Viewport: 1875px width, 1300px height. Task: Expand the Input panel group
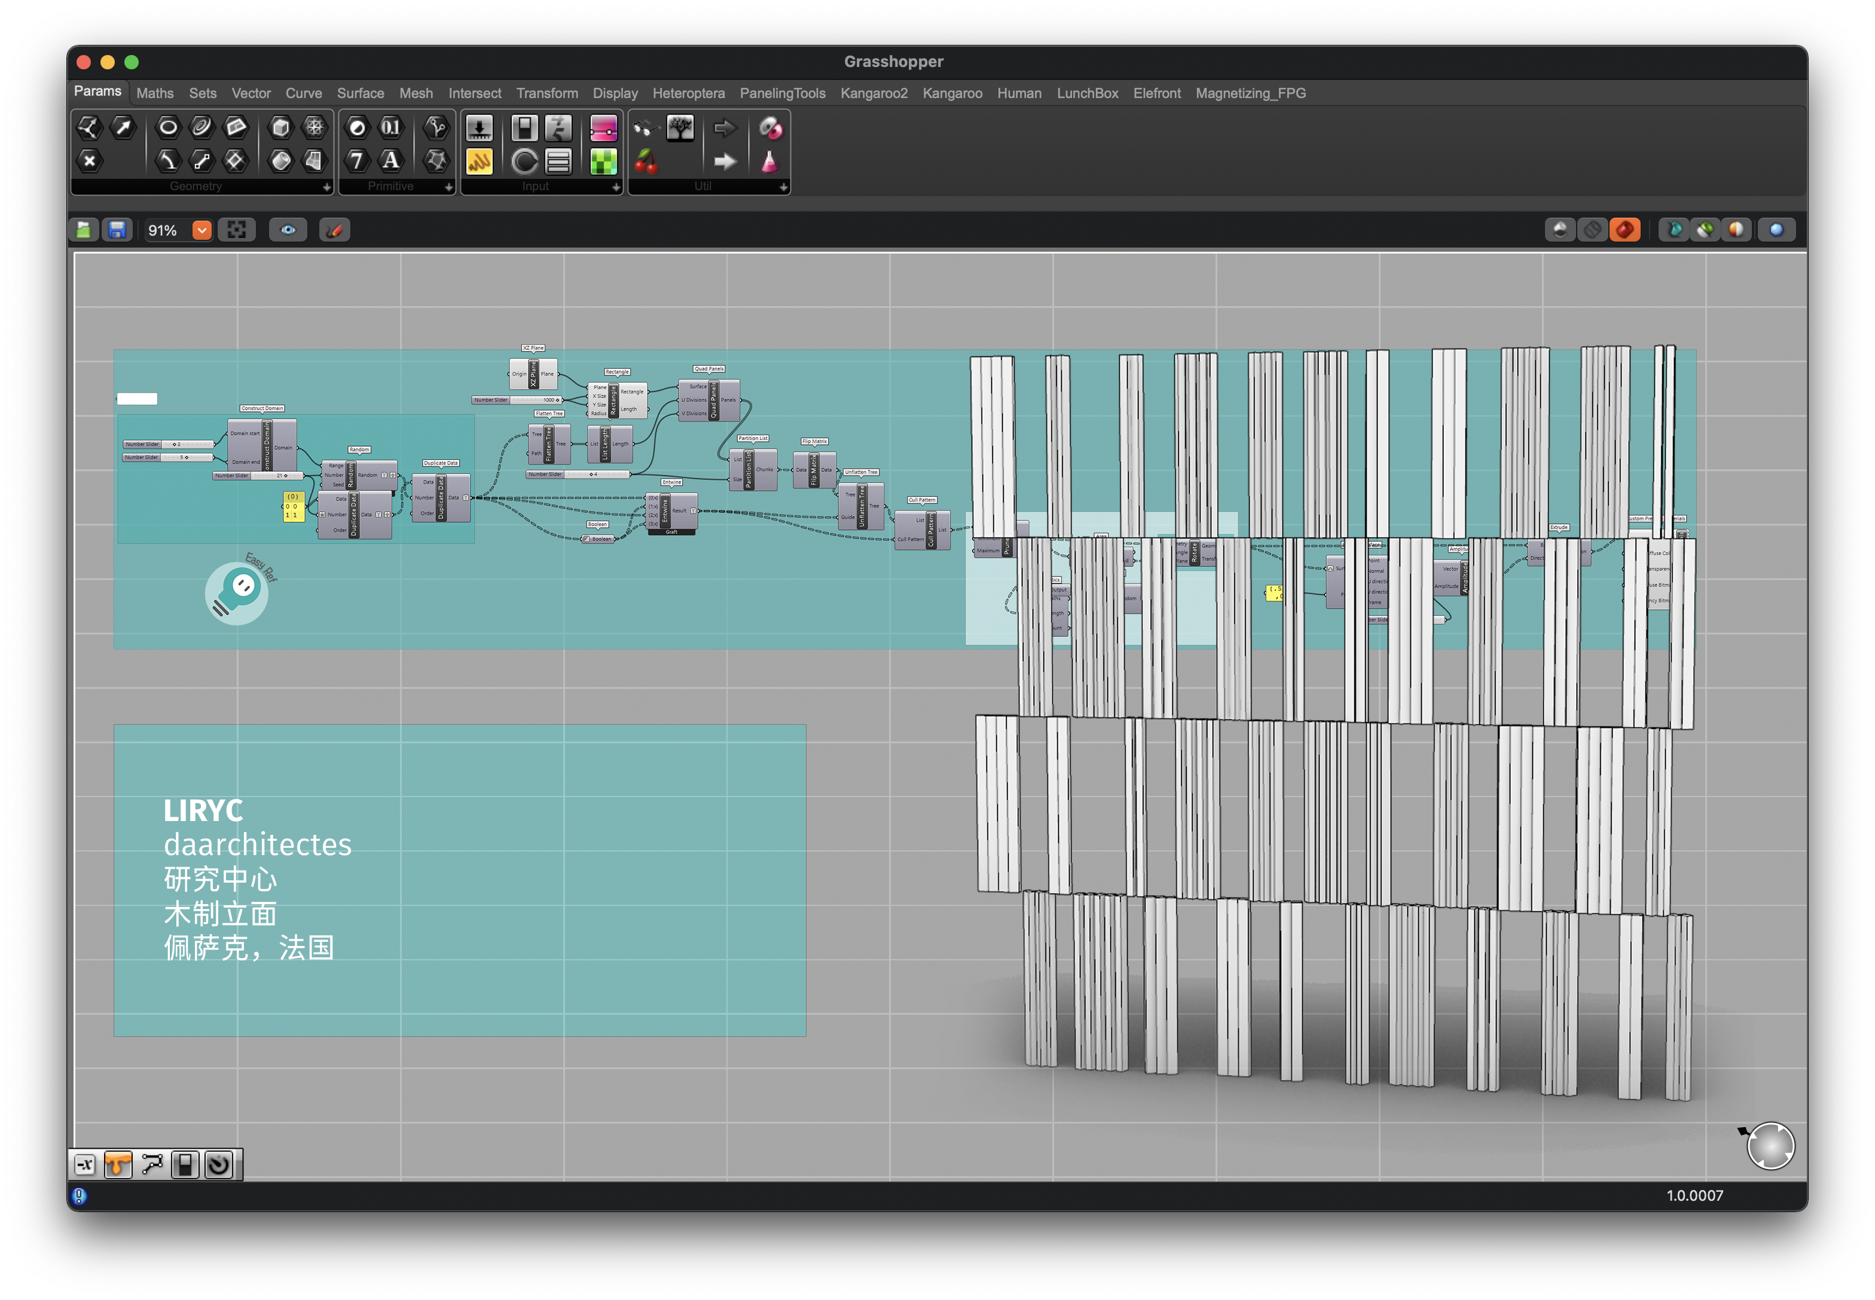tap(616, 187)
